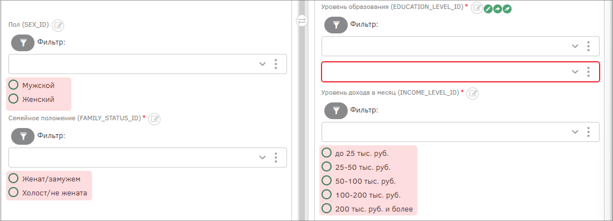The width and height of the screenshot is (613, 221).
Task: Choose the 50-100 тыс. руб. income option
Action: pyautogui.click(x=327, y=180)
